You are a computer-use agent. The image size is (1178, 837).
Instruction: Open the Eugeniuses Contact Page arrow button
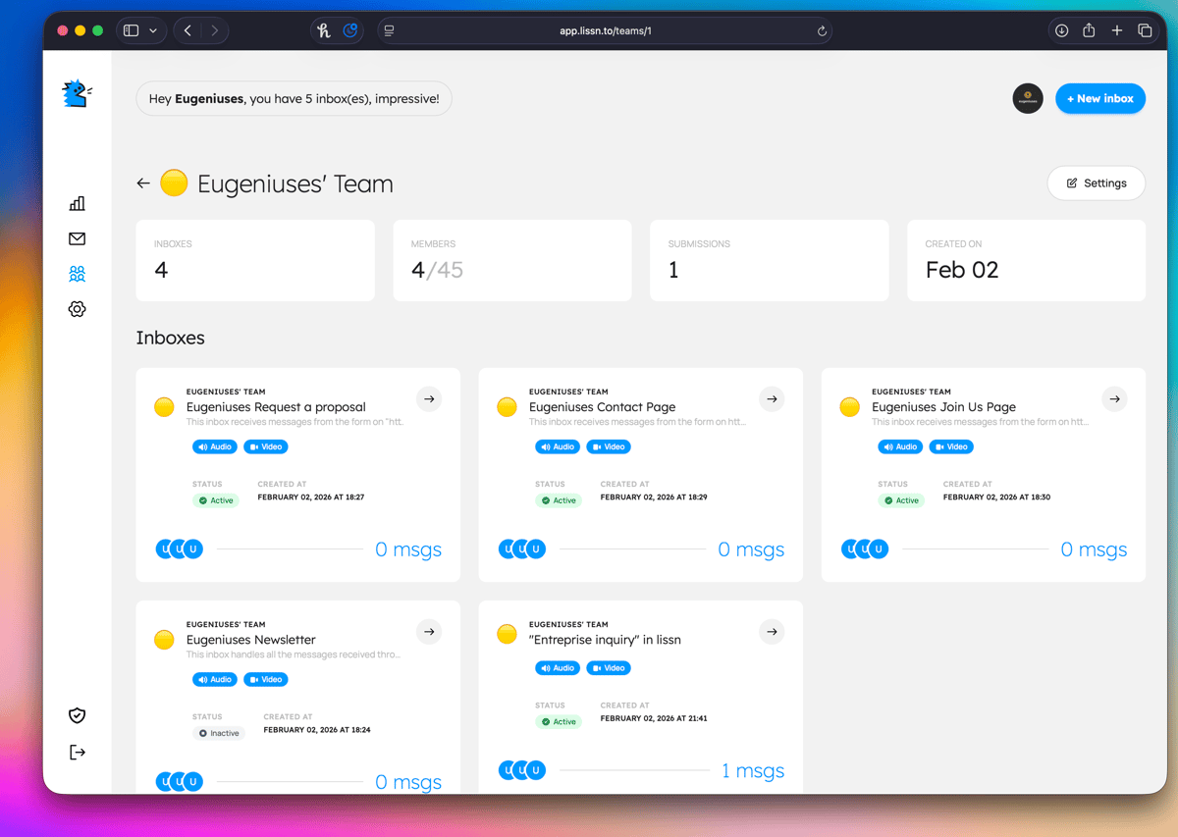772,399
